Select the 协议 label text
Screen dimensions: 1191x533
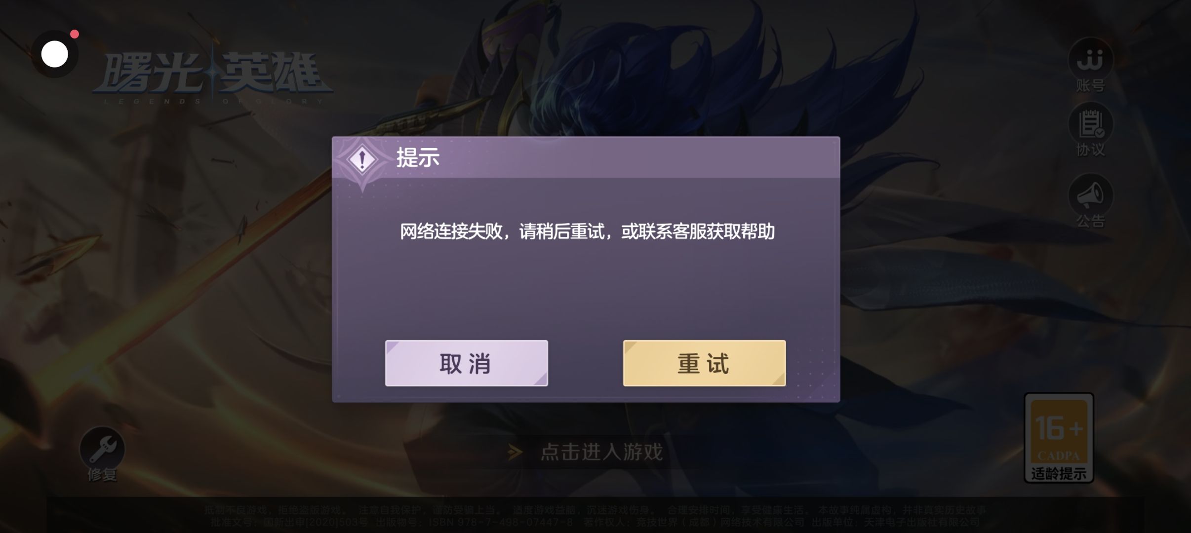click(x=1090, y=150)
